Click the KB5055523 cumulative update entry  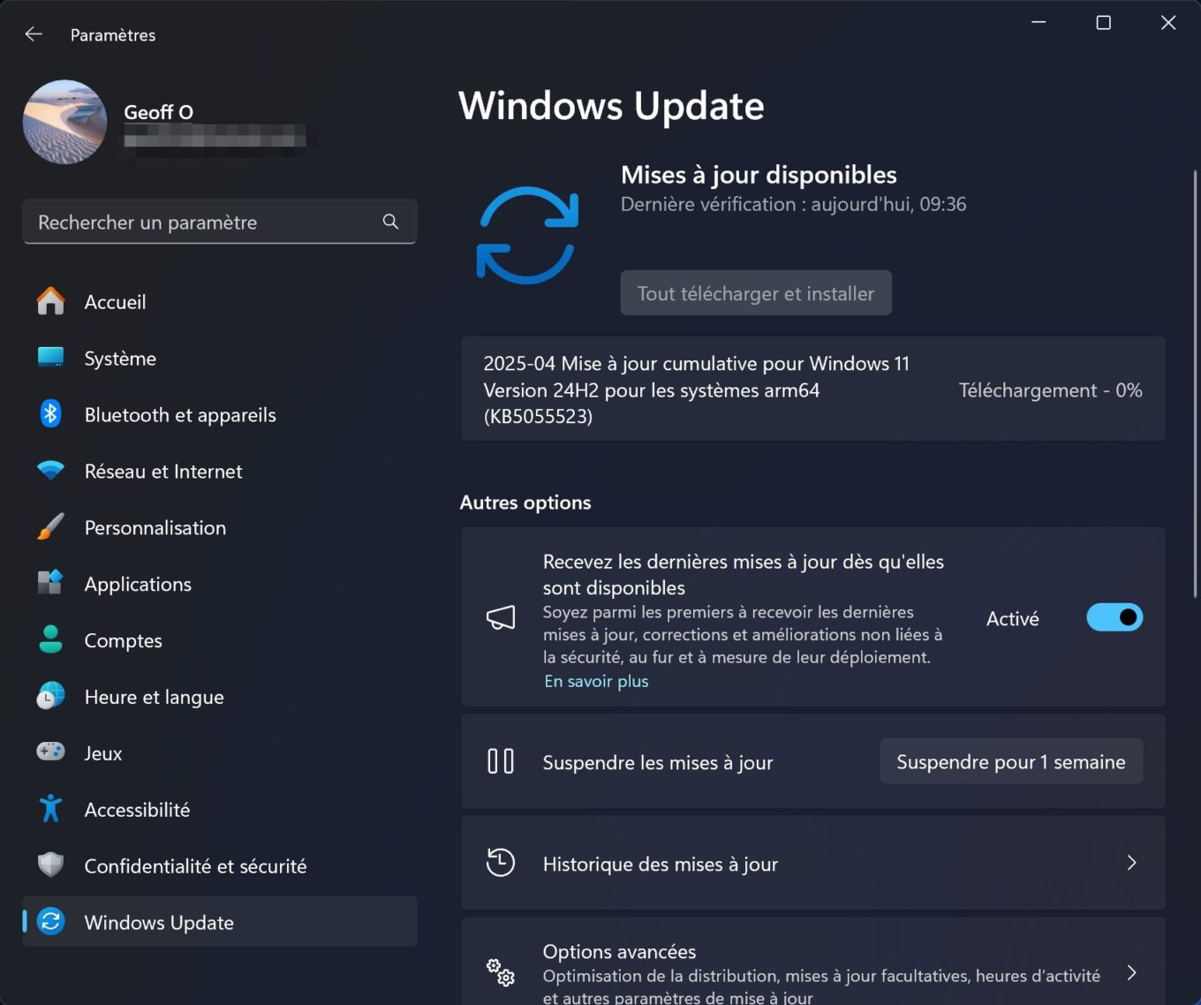tap(813, 389)
